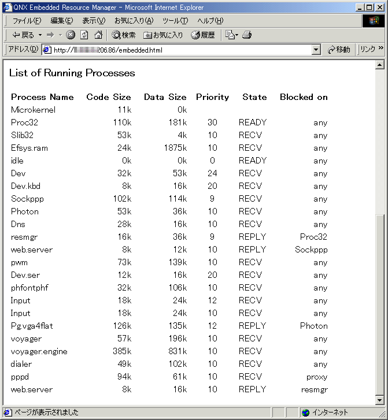Click the Windows logo throbber icon
The width and height of the screenshot is (388, 420).
coord(374,21)
